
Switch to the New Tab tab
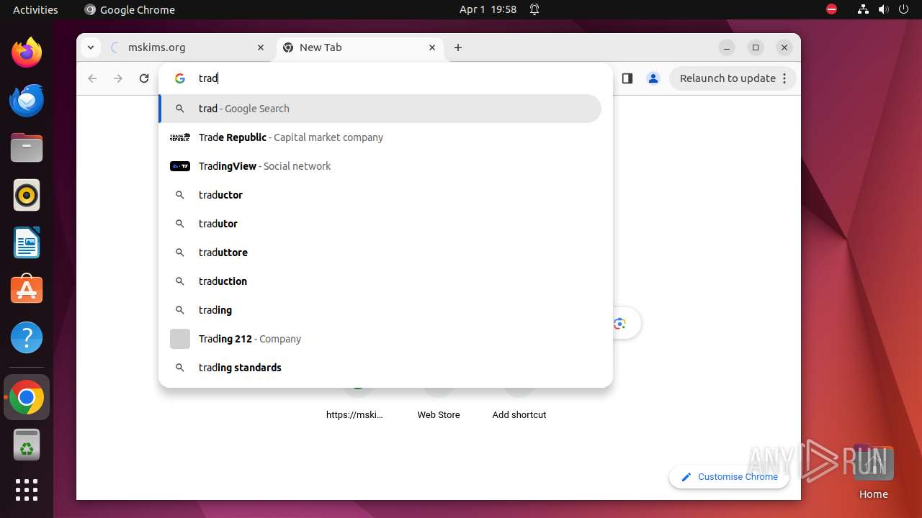360,47
